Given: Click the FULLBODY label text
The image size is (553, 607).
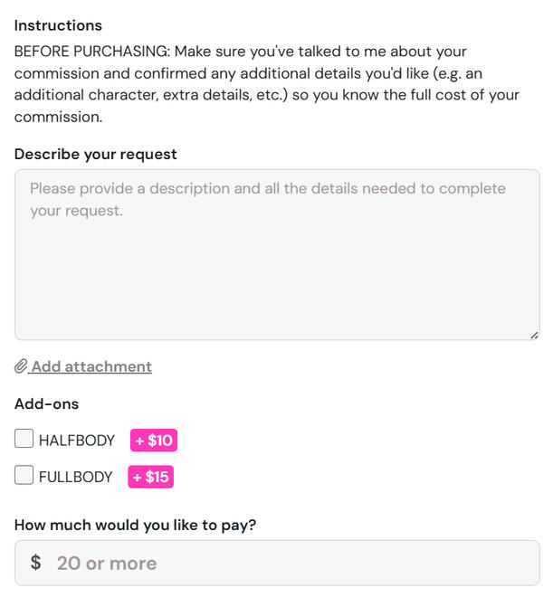Looking at the screenshot, I should click(x=76, y=477).
